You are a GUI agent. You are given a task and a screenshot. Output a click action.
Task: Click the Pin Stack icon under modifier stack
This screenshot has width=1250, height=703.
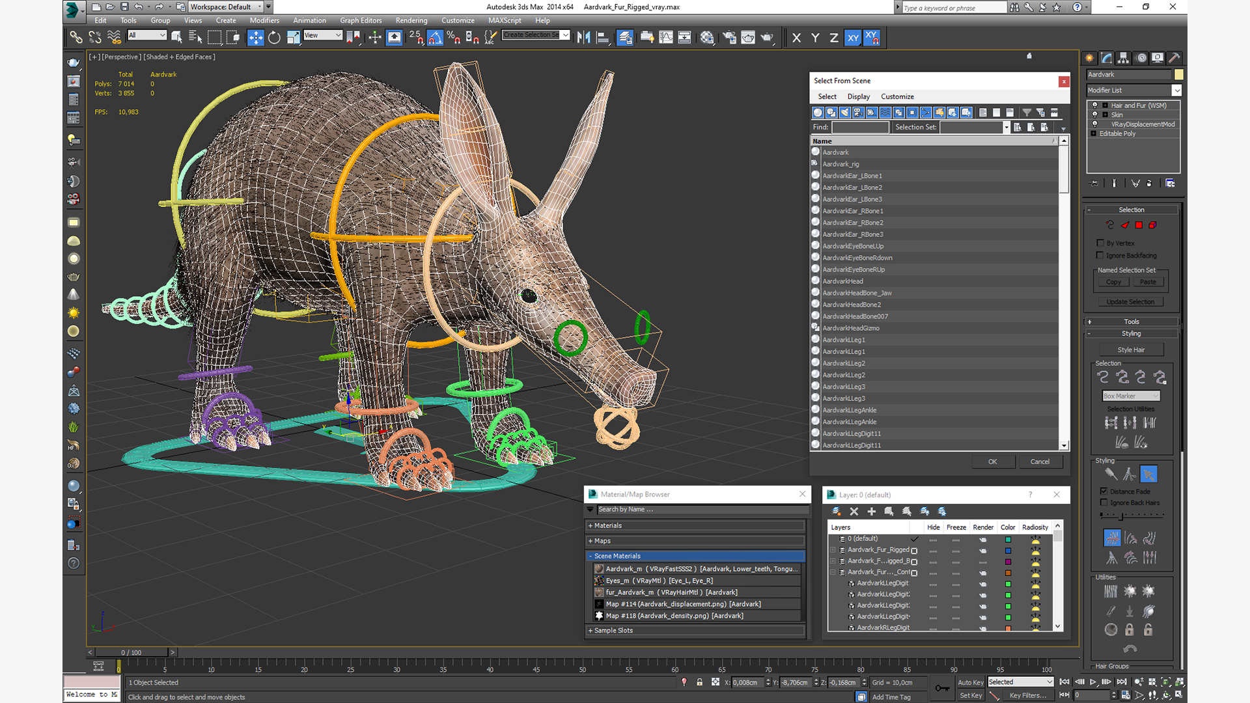coord(1094,184)
